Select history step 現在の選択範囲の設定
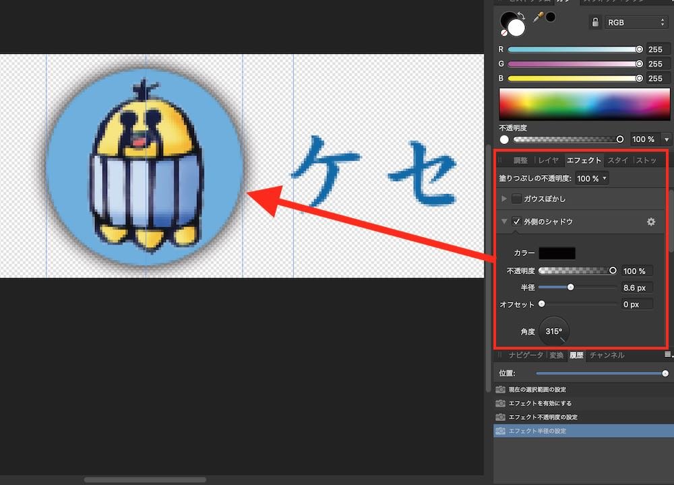The height and width of the screenshot is (485, 674). [x=584, y=389]
